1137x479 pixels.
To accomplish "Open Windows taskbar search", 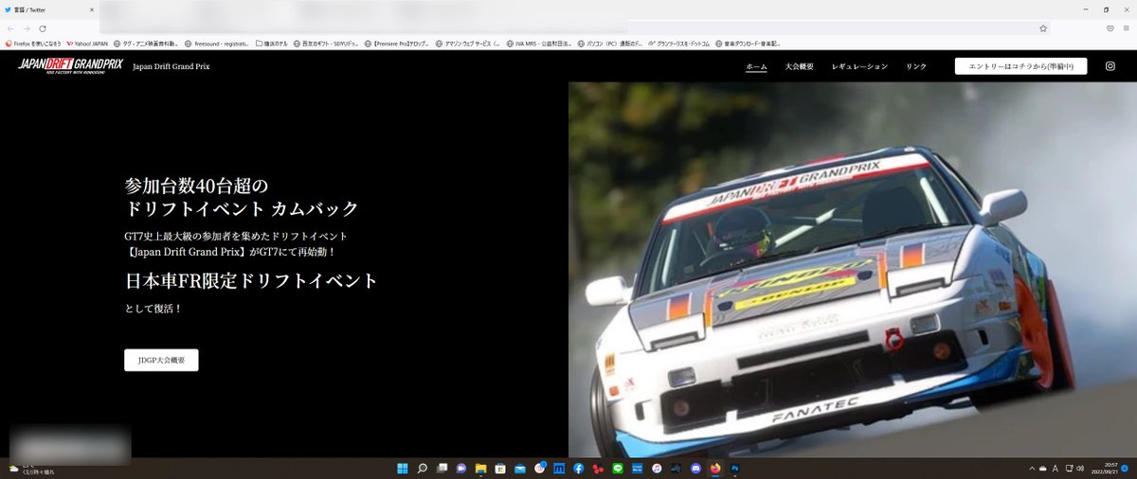I will tap(423, 469).
